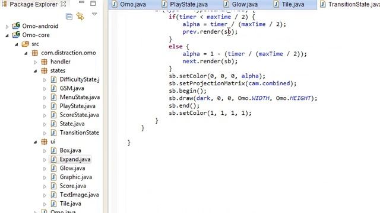Select MenuState.java in tree
380x213 pixels.
(80, 97)
